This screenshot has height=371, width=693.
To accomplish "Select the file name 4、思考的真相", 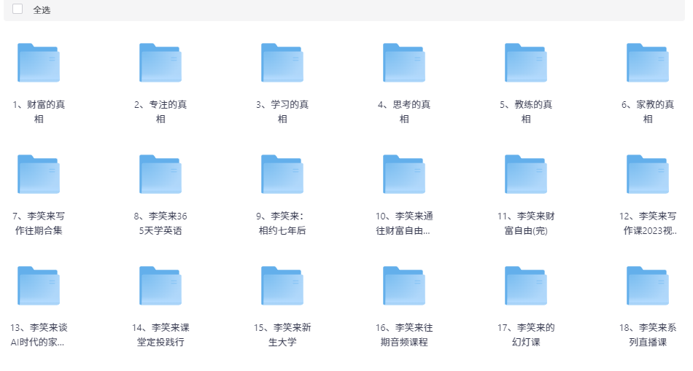I will [404, 112].
